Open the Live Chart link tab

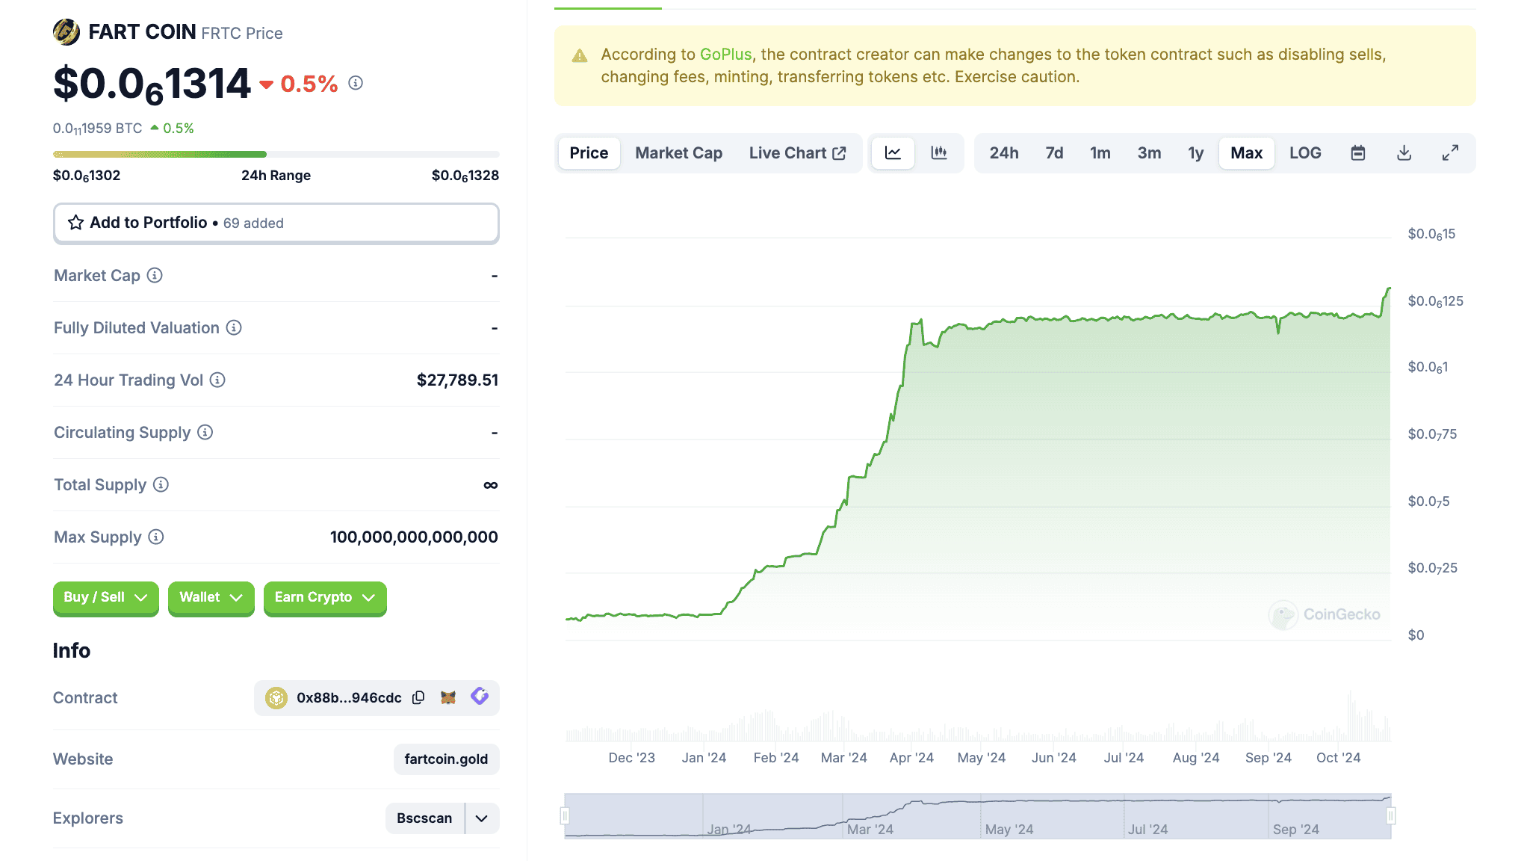click(797, 153)
